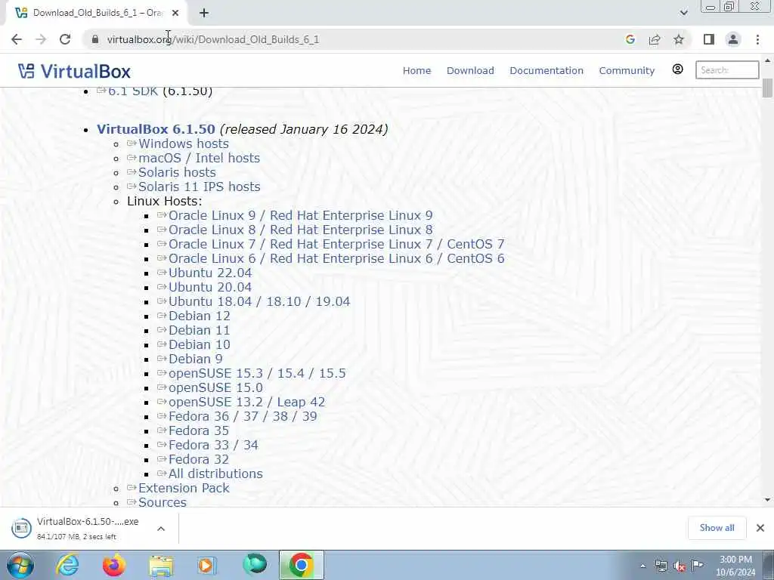
Task: Reload the page with the refresh icon
Action: tap(65, 39)
